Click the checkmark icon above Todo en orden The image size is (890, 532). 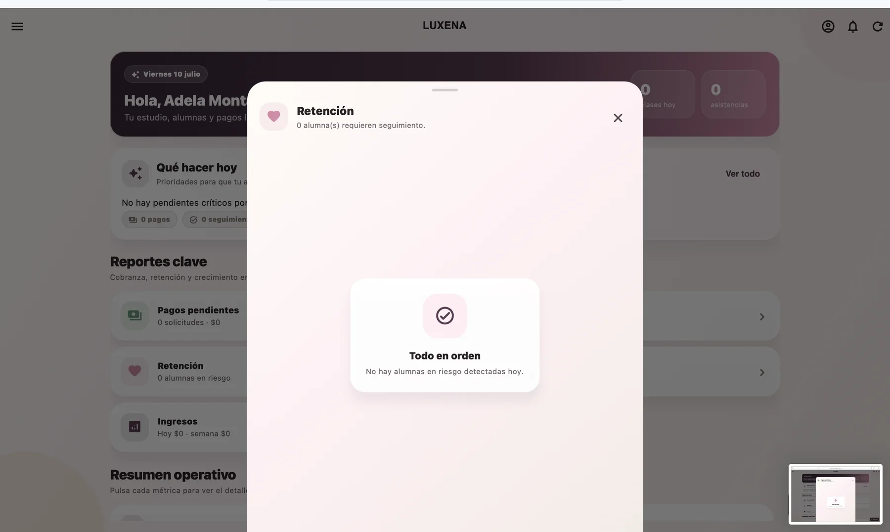[445, 316]
